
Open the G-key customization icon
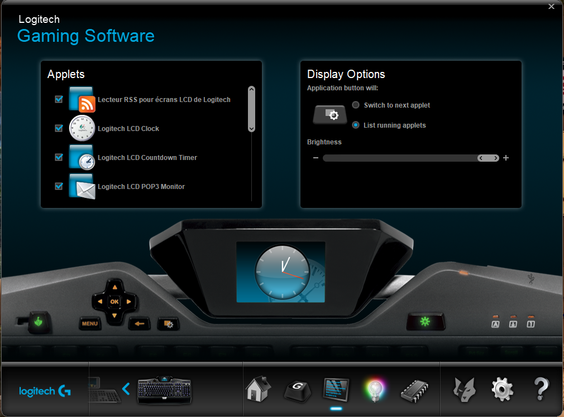[298, 391]
